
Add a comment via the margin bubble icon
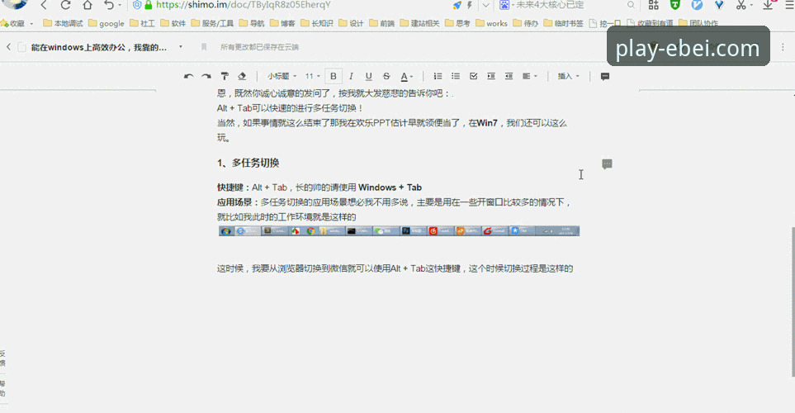point(607,164)
